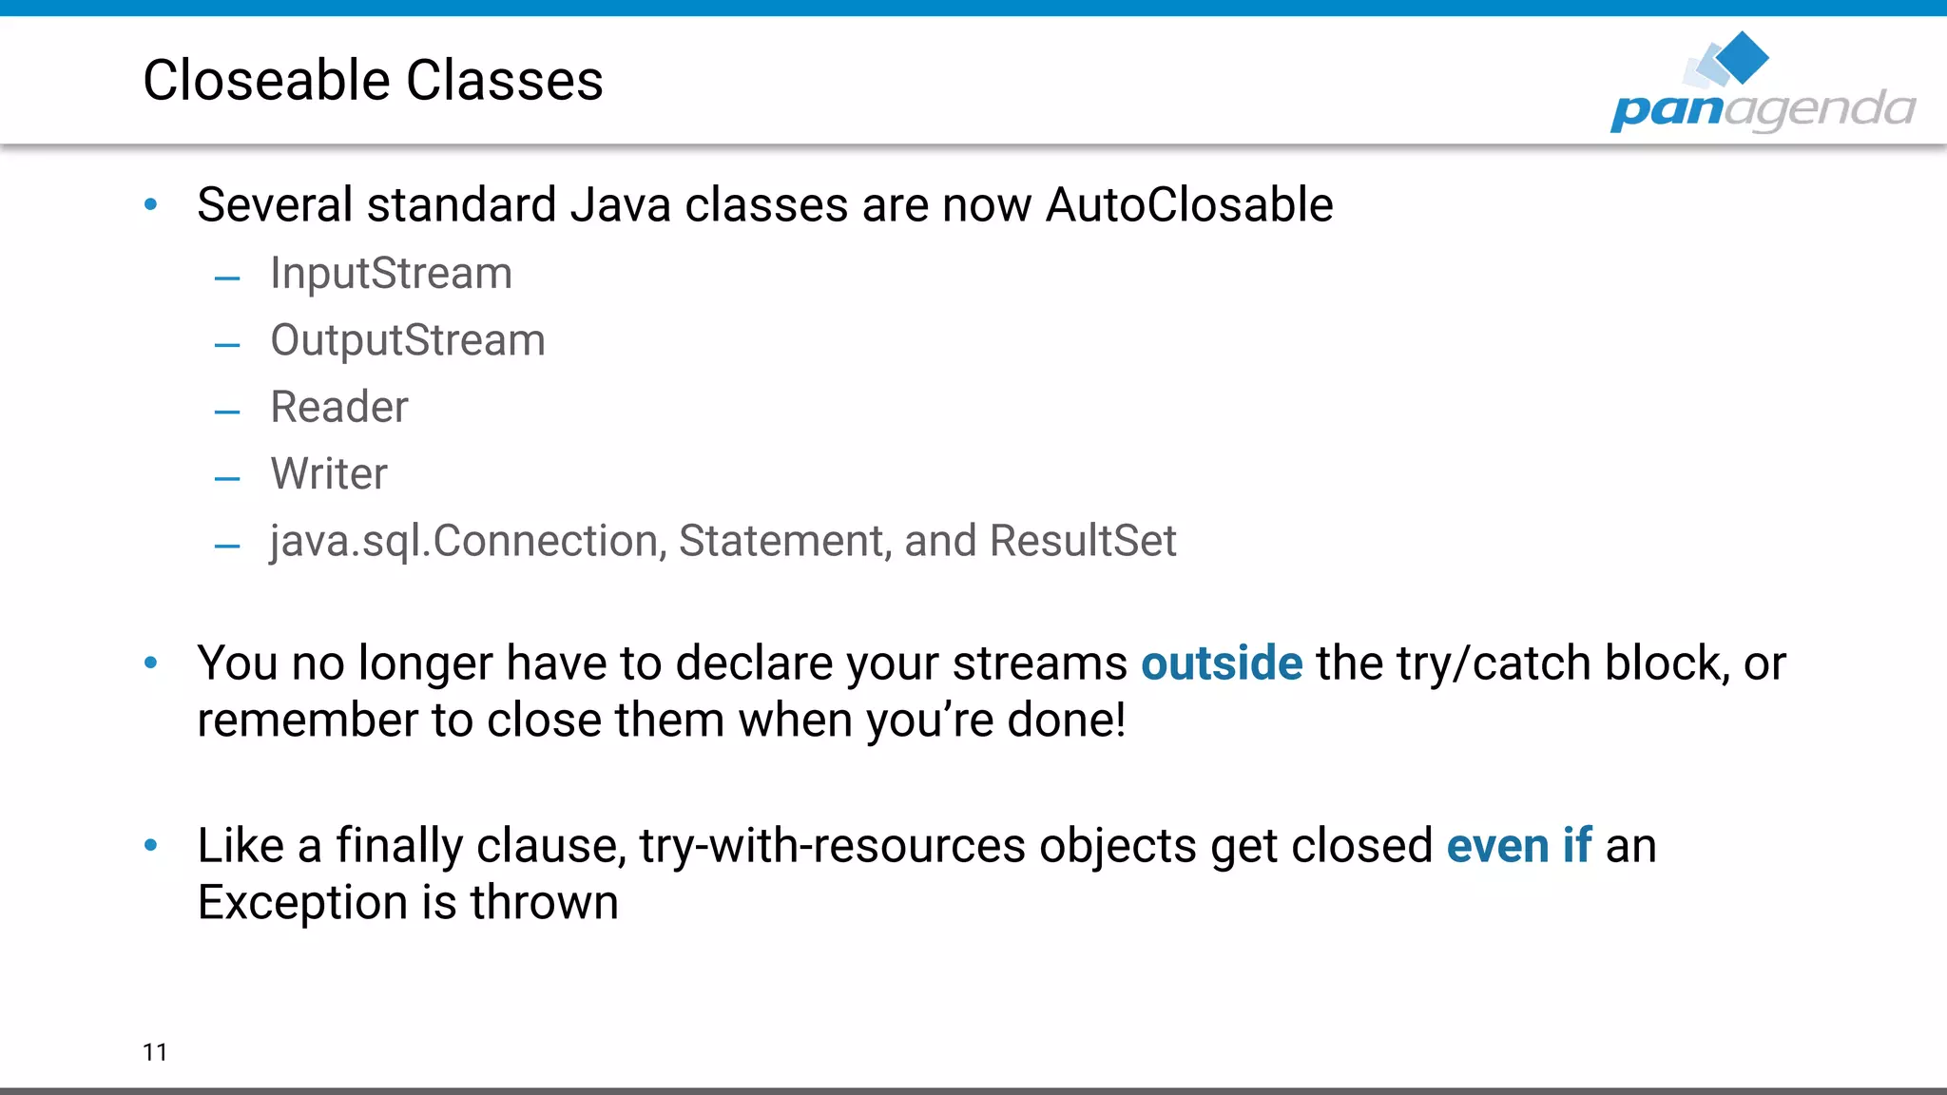Select the InputStream list item
Screen dimensions: 1947x1095
[391, 274]
